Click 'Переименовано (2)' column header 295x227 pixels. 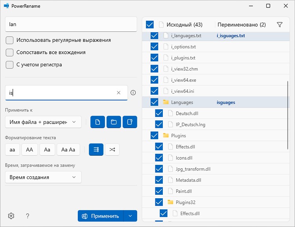coord(242,25)
